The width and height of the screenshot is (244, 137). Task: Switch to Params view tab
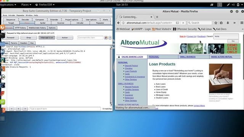[x=14, y=43]
